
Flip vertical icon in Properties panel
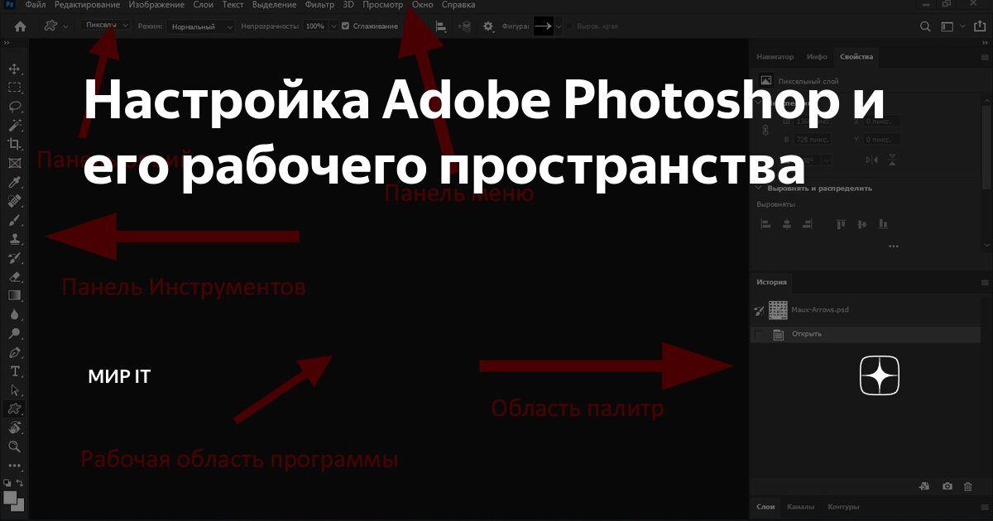(x=890, y=160)
